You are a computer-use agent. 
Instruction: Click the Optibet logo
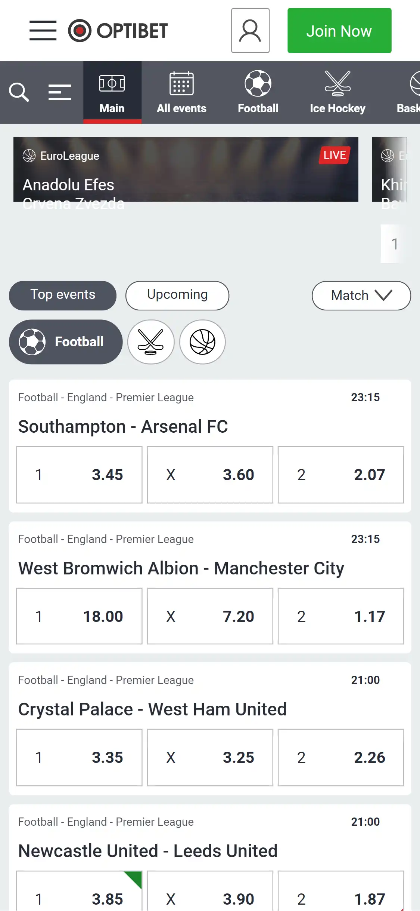click(118, 31)
